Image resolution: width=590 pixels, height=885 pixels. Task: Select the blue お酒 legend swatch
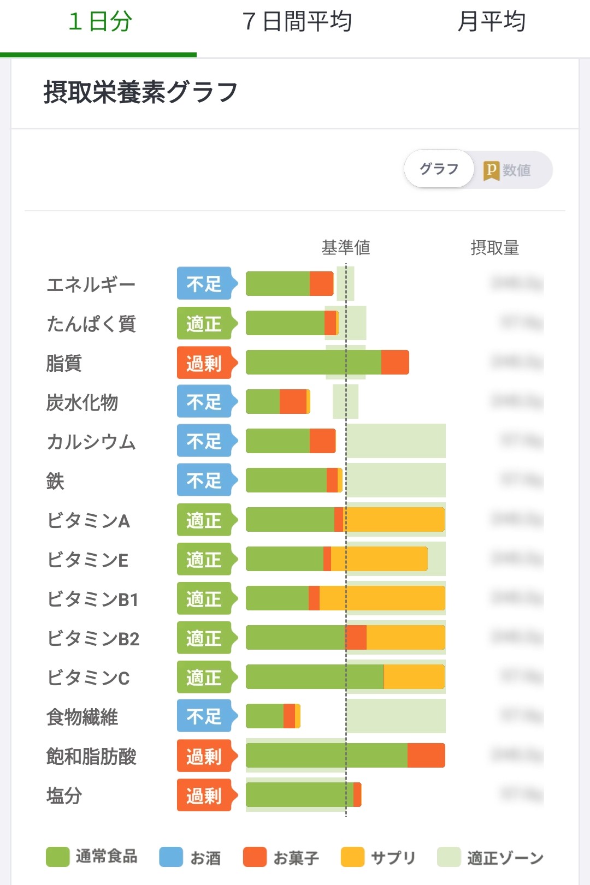click(x=171, y=857)
